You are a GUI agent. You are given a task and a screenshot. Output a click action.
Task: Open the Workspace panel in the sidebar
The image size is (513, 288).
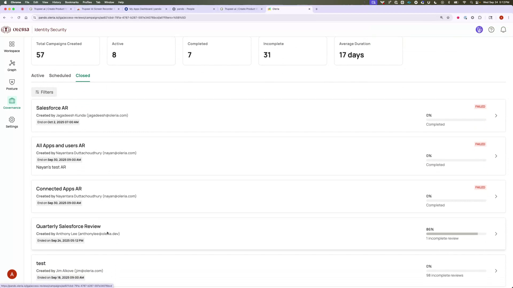[12, 46]
